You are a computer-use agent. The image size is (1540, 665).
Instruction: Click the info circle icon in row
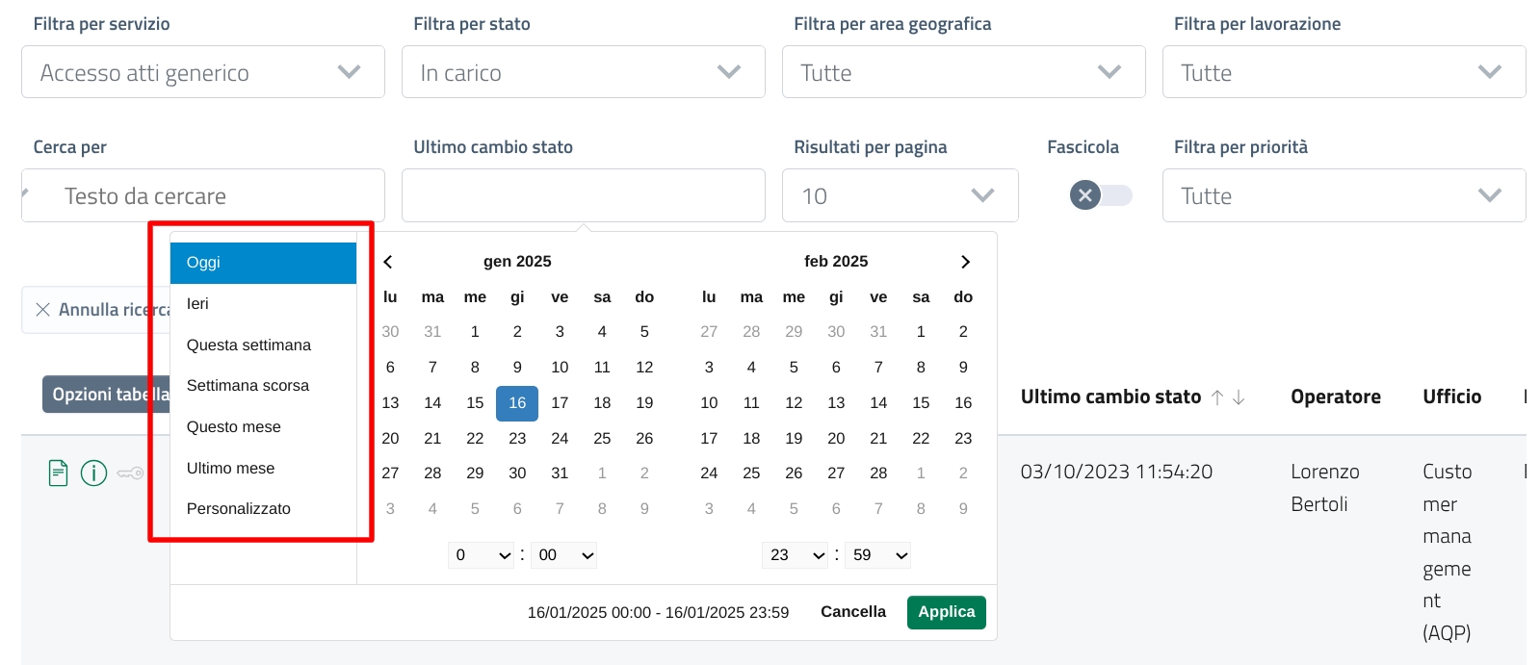coord(93,473)
